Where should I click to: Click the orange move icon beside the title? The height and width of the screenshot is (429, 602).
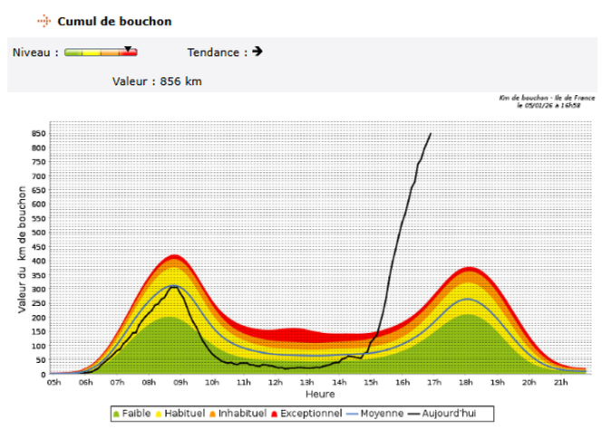pos(44,21)
